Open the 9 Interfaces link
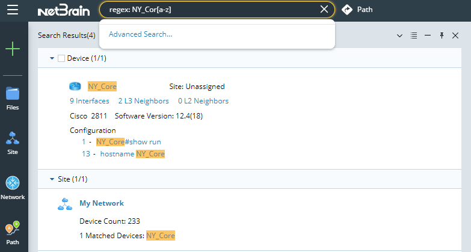This screenshot has height=252, width=471. click(x=90, y=101)
